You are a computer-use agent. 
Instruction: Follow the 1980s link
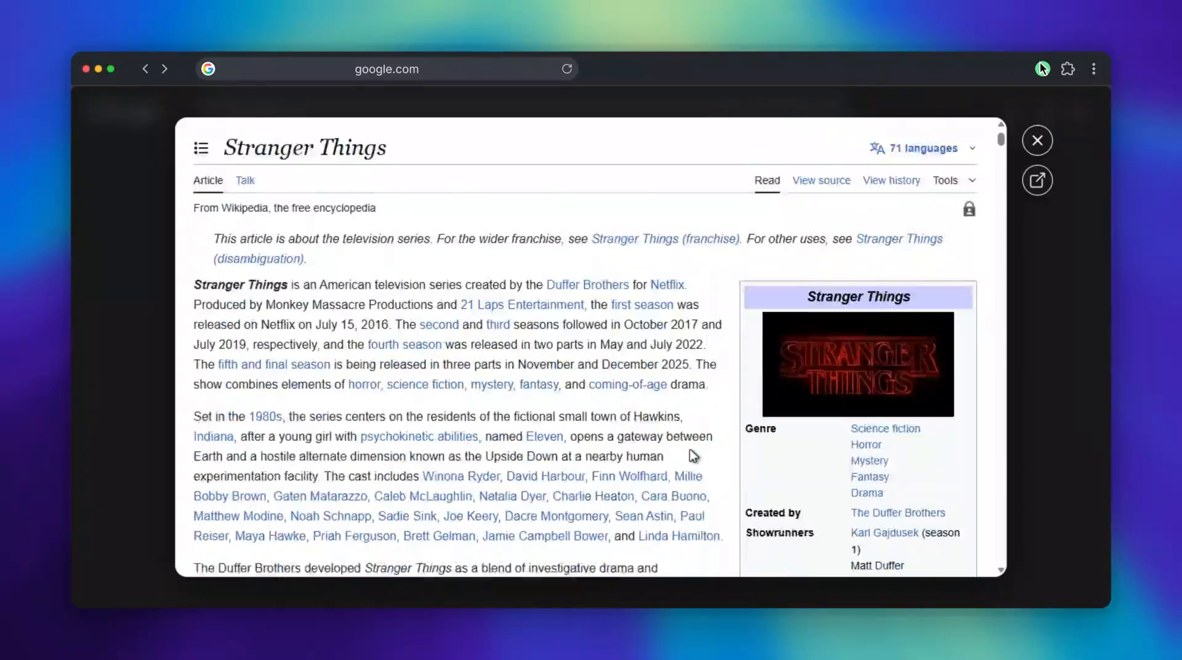(265, 417)
